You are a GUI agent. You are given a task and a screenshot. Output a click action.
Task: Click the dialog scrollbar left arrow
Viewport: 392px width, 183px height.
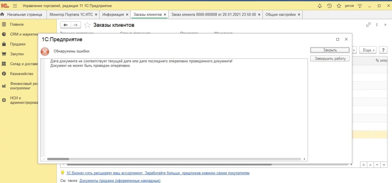click(x=43, y=159)
